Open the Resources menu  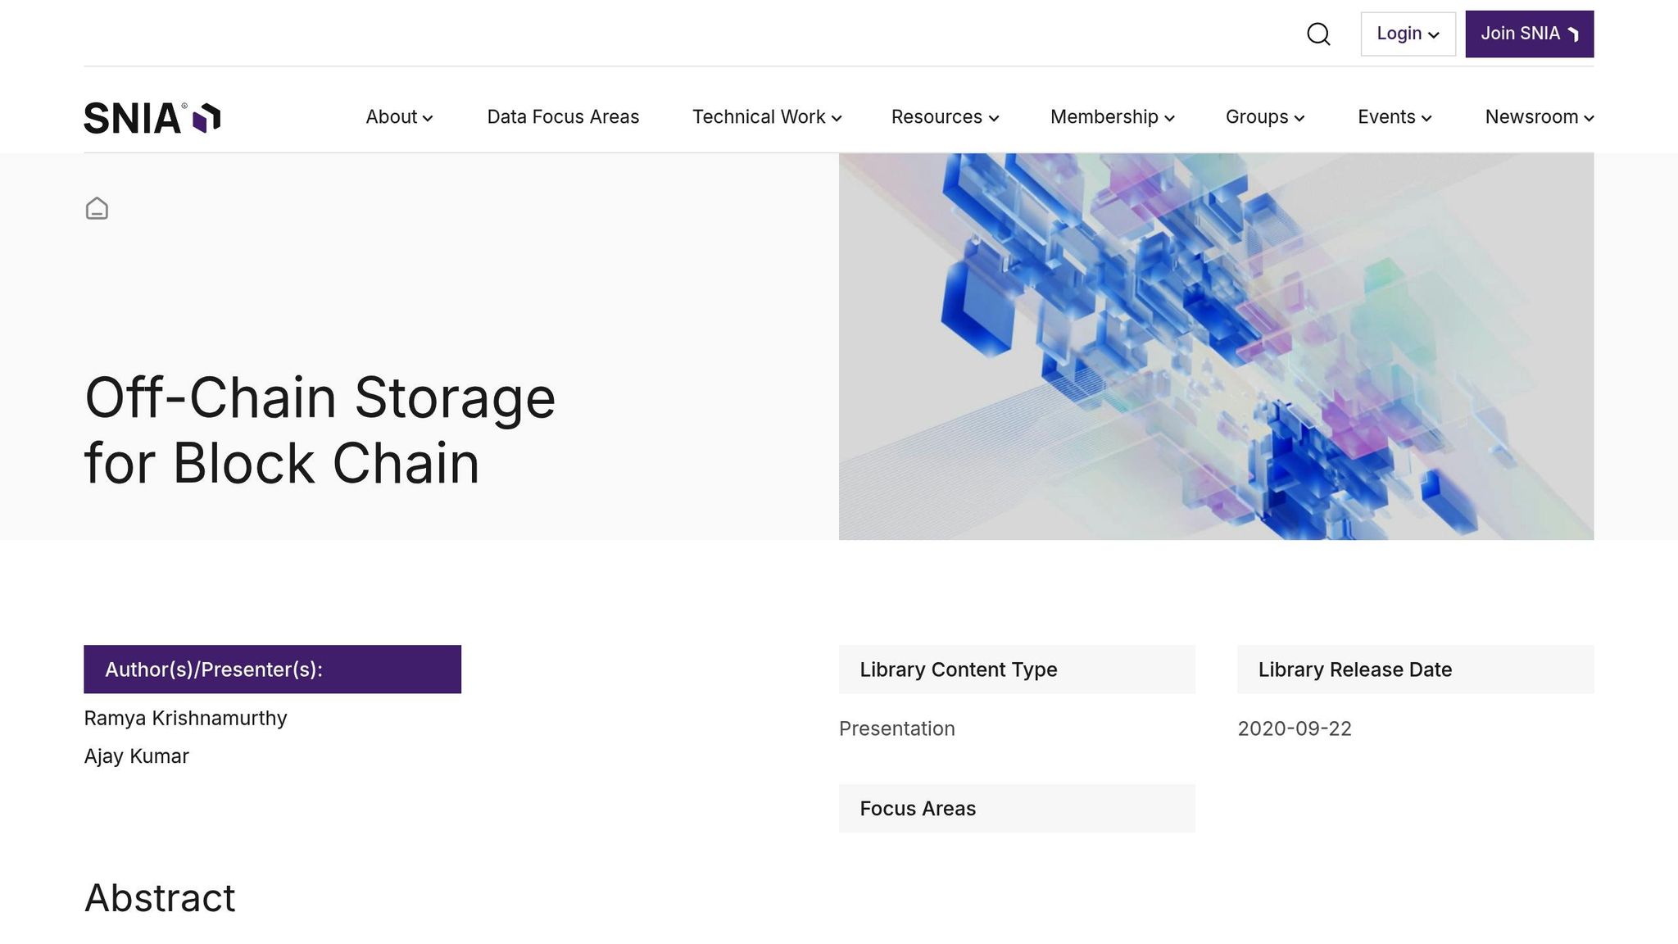coord(945,117)
